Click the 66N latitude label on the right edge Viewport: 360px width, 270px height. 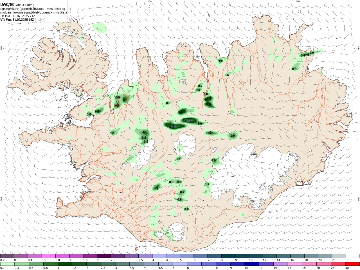click(359, 48)
